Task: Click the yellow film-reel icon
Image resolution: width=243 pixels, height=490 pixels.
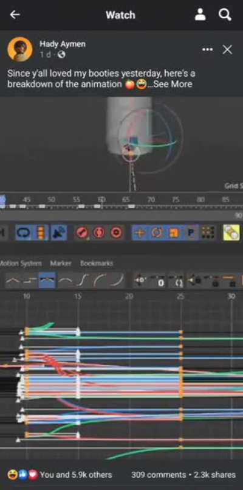Action: click(x=231, y=232)
